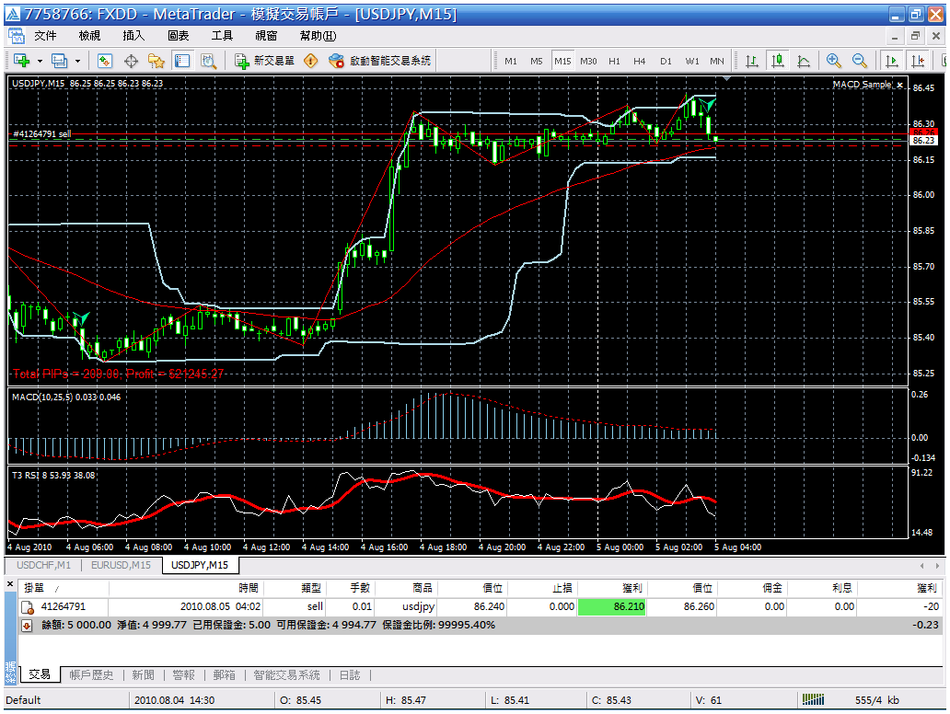Open the Strategy Tester icon

pos(208,61)
